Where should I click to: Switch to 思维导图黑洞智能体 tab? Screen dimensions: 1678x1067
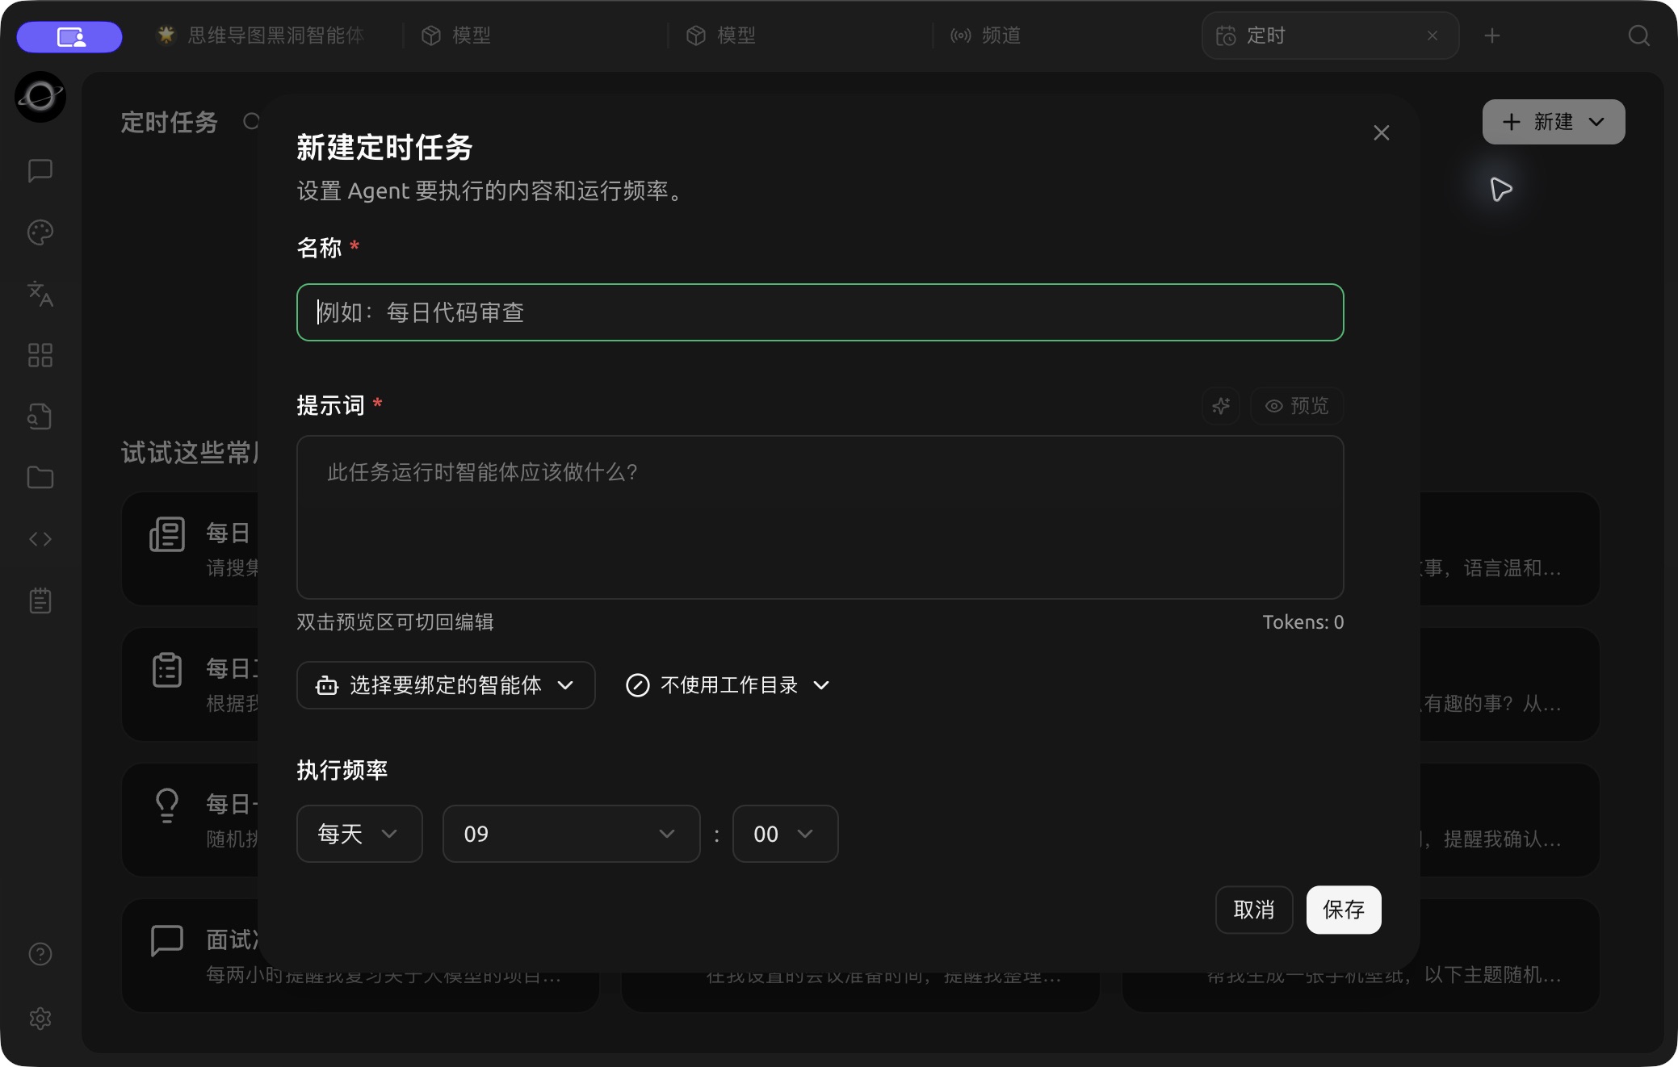262,36
